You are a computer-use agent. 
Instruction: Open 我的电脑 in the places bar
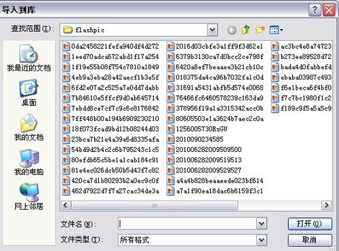click(x=28, y=162)
